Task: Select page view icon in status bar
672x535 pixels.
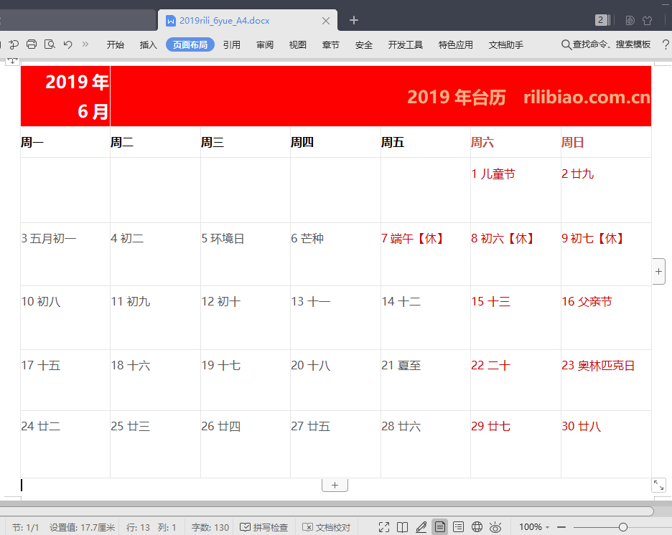Action: tap(439, 527)
